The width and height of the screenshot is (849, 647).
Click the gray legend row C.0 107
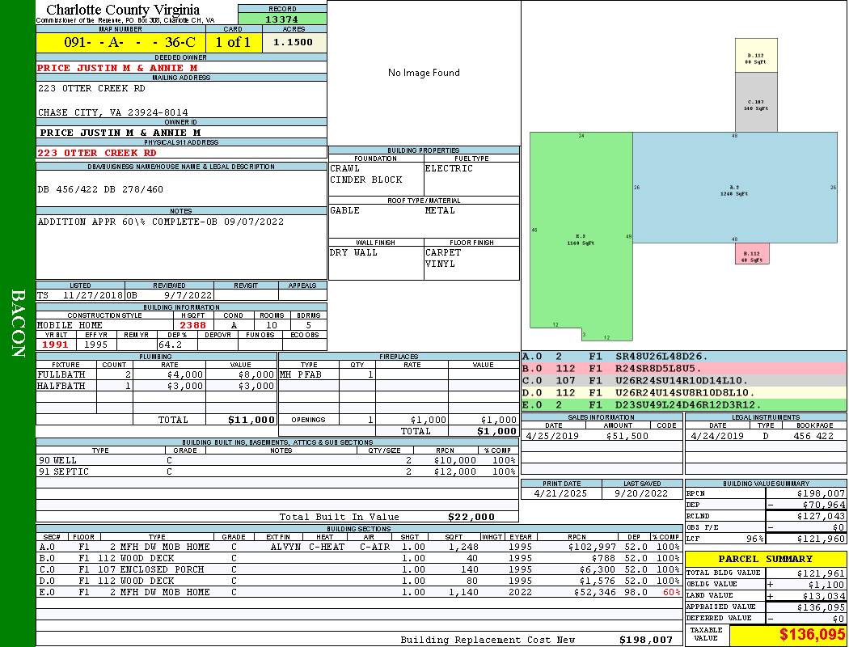pos(684,381)
